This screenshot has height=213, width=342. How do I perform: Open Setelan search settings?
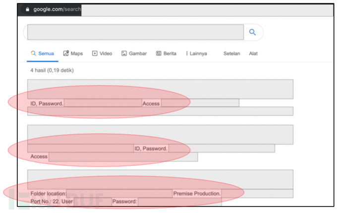pyautogui.click(x=231, y=53)
